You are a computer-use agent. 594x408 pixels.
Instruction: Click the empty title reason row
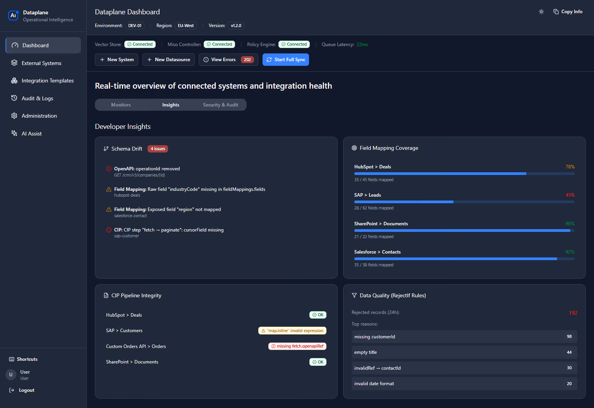[x=464, y=352]
